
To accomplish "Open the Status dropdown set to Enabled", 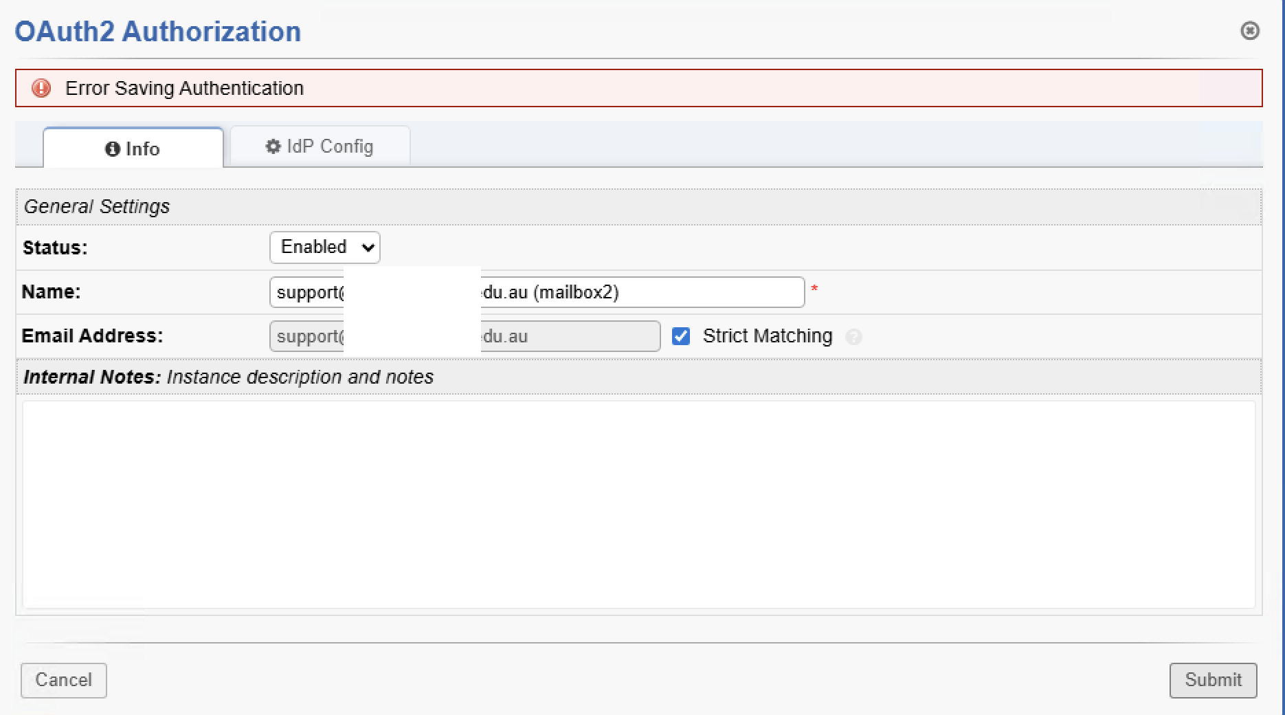I will [325, 247].
